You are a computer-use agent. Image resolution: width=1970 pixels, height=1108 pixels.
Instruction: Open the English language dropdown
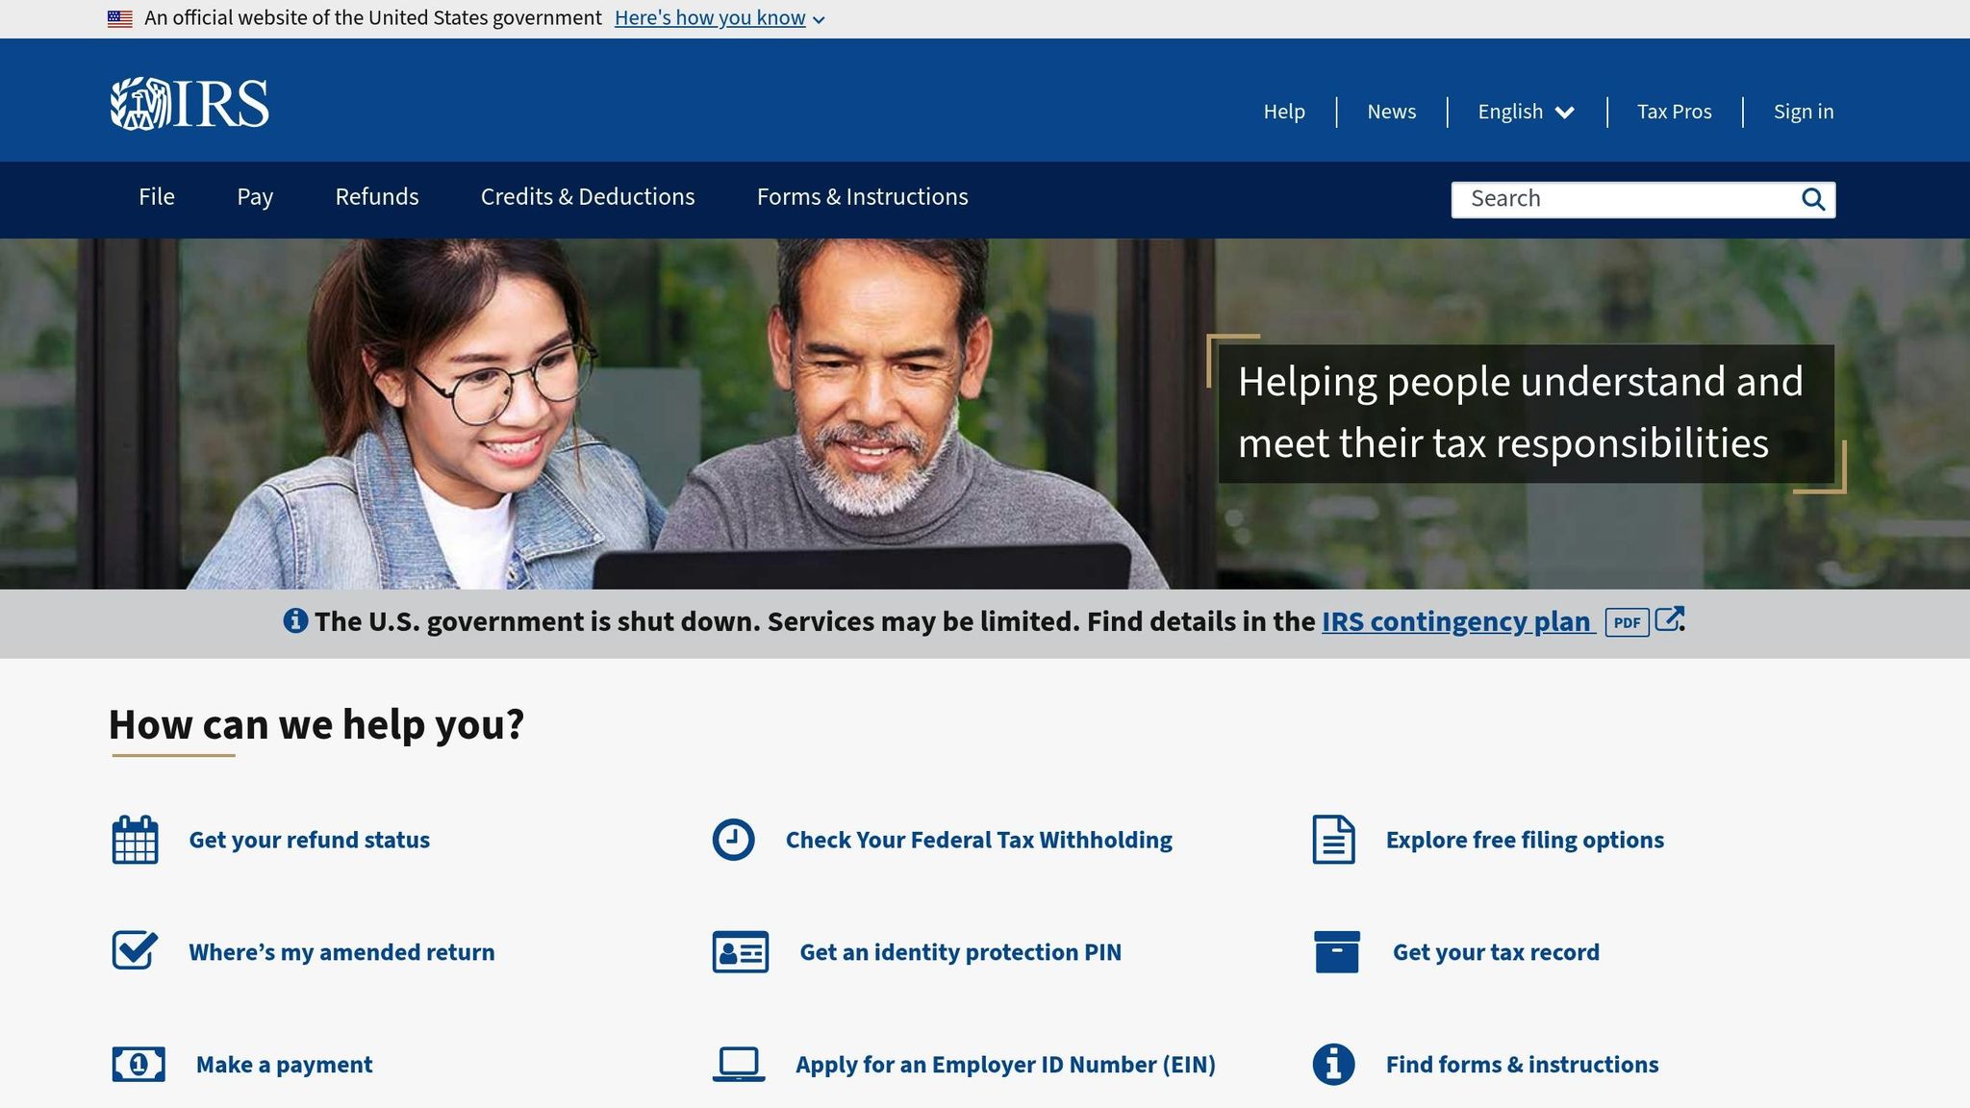pyautogui.click(x=1525, y=112)
